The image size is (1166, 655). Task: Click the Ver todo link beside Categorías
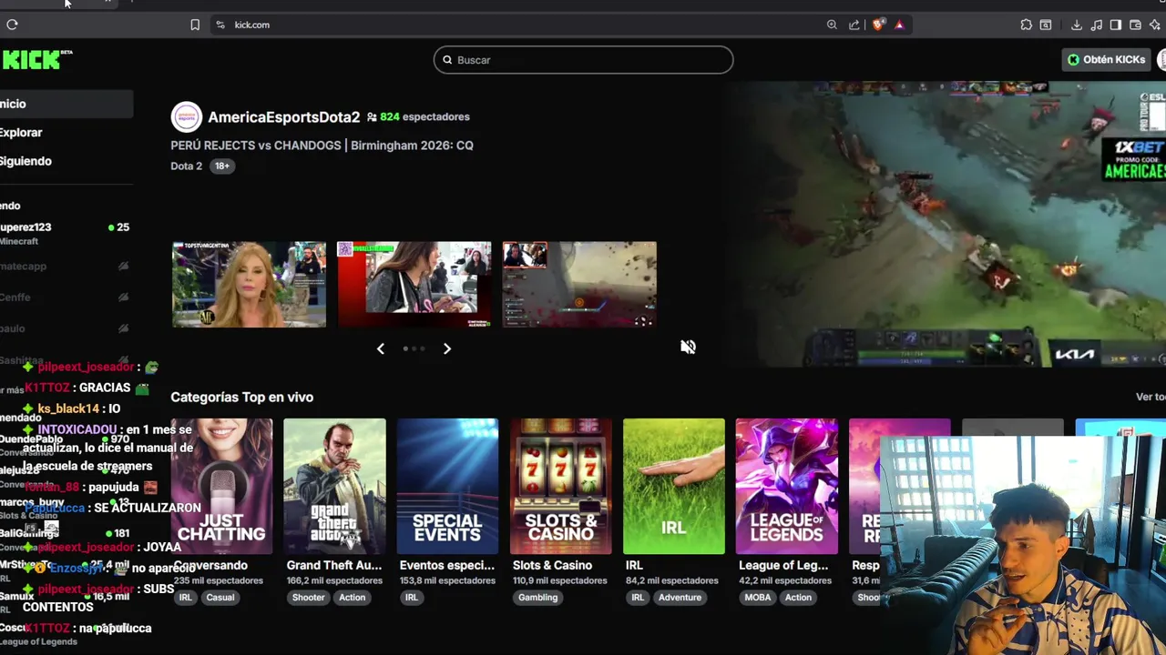1151,397
